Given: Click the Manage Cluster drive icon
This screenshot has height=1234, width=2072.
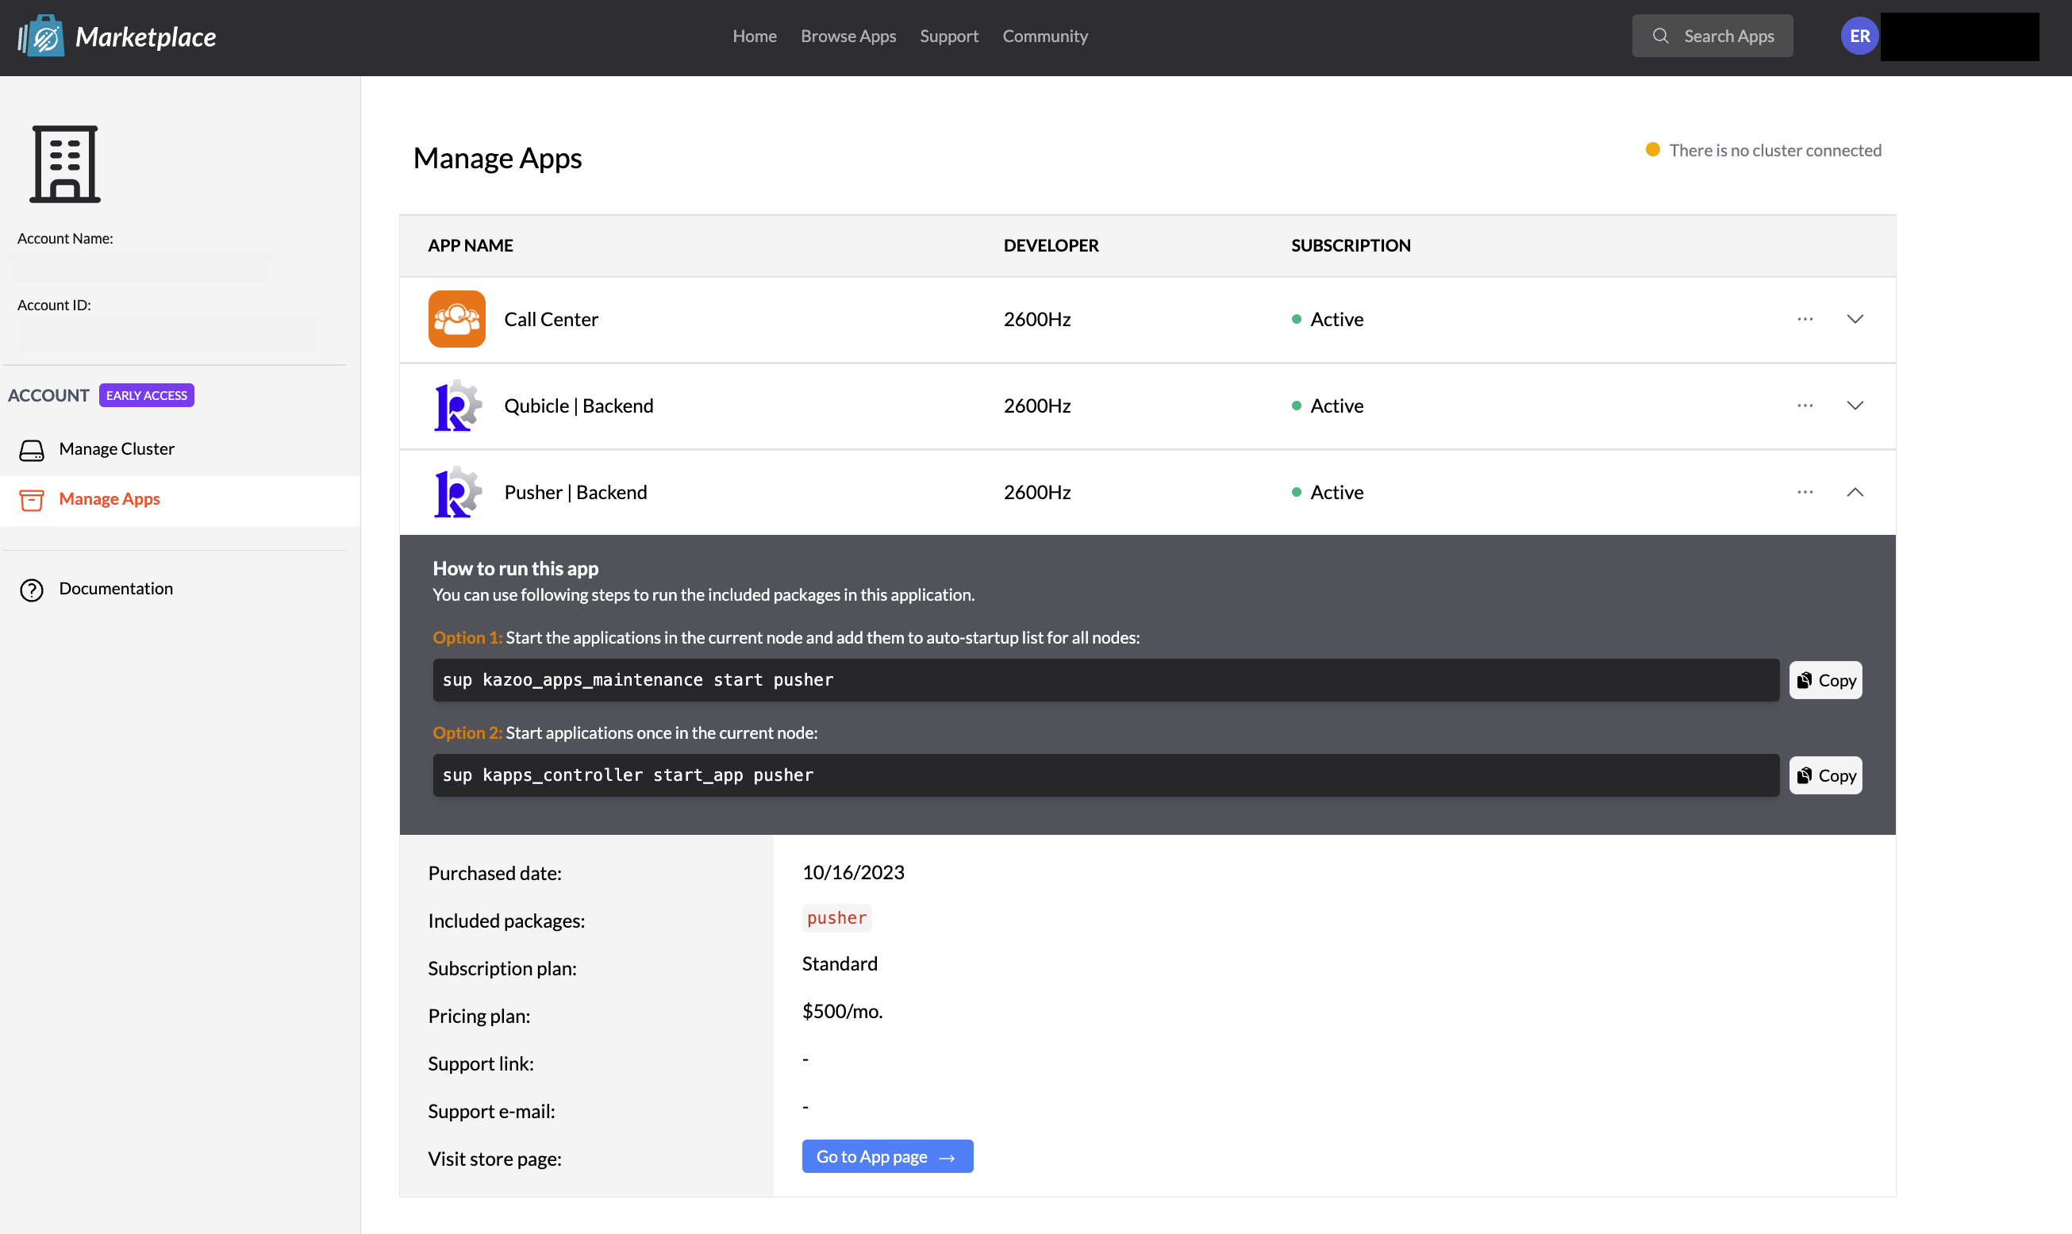Looking at the screenshot, I should (32, 450).
